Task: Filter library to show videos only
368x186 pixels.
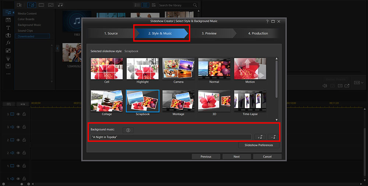Action: pyautogui.click(x=41, y=5)
